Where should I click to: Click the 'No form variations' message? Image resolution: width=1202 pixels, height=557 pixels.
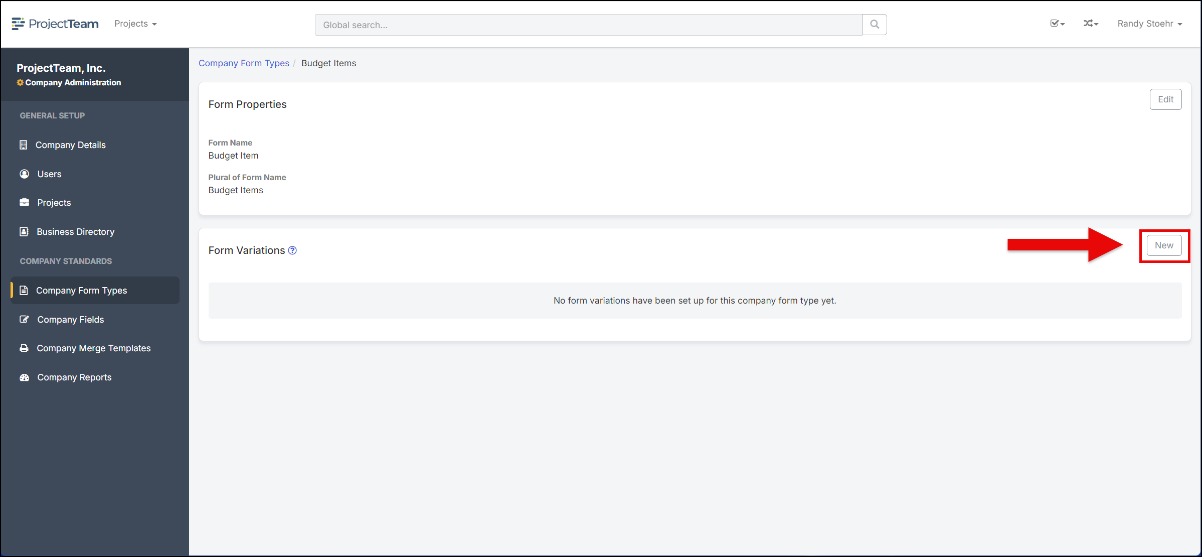pyautogui.click(x=695, y=301)
